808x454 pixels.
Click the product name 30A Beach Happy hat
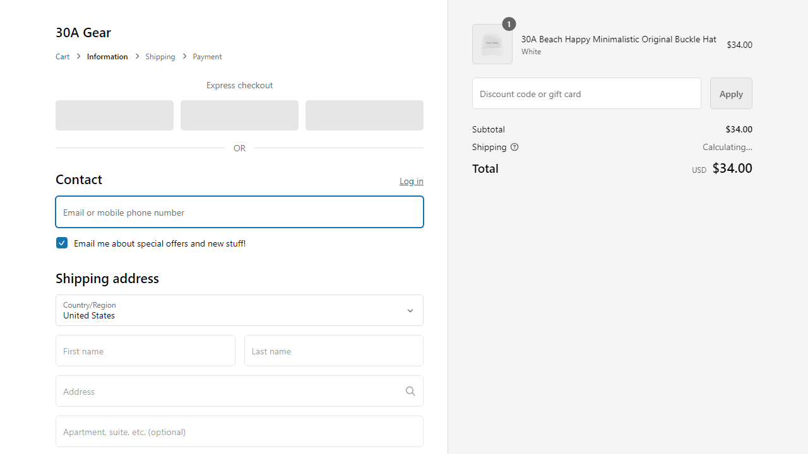tap(619, 39)
